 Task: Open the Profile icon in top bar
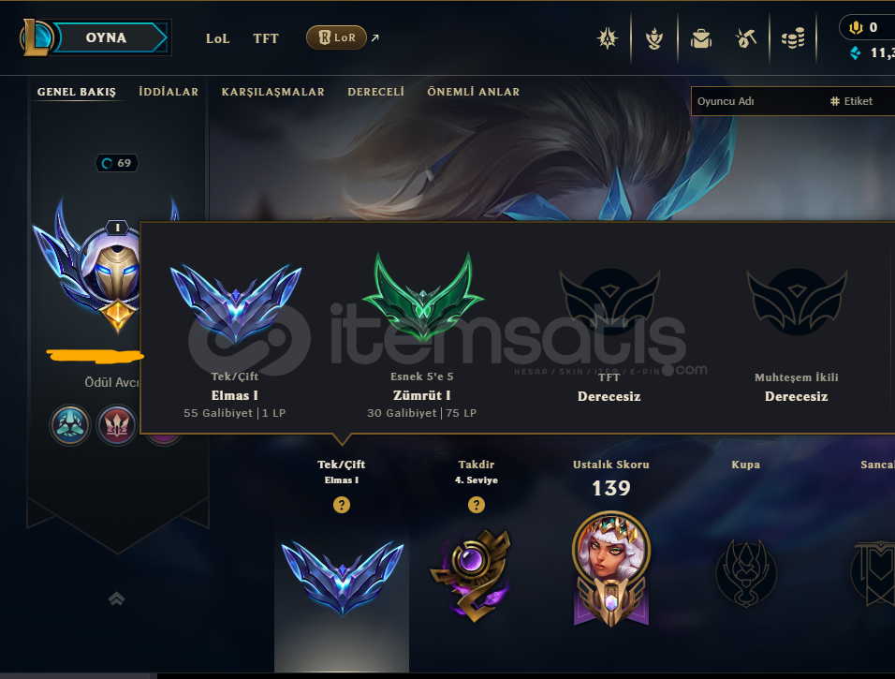654,38
